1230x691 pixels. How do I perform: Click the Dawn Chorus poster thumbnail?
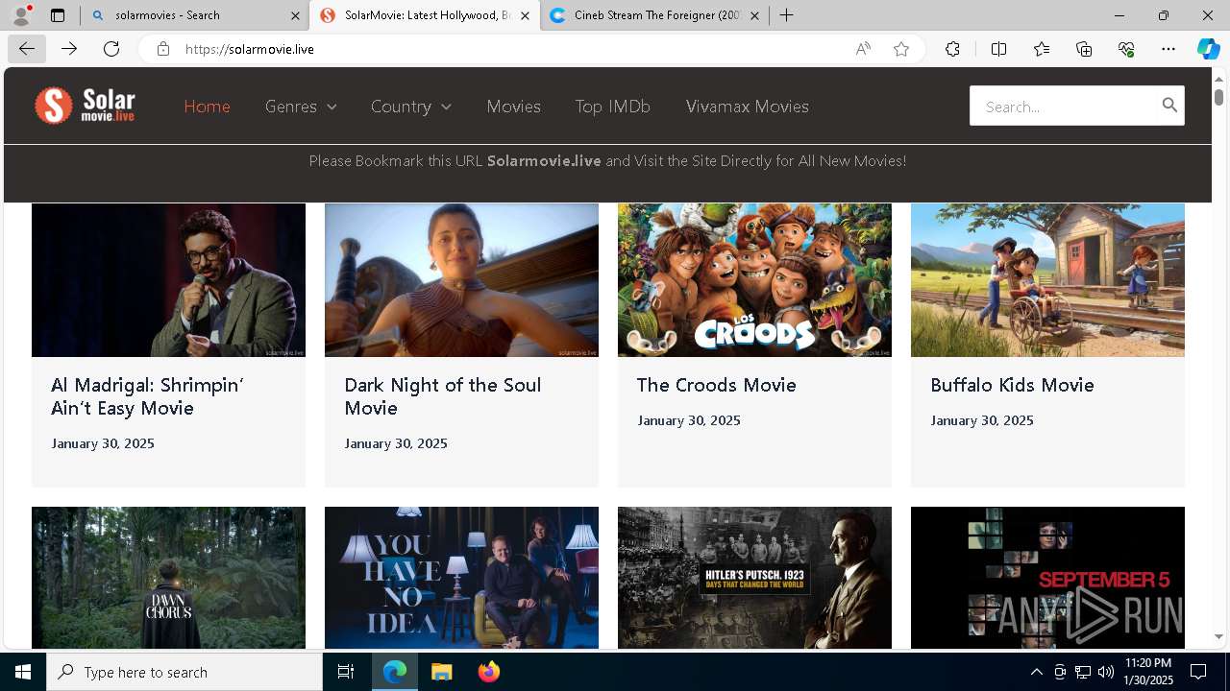(168, 578)
